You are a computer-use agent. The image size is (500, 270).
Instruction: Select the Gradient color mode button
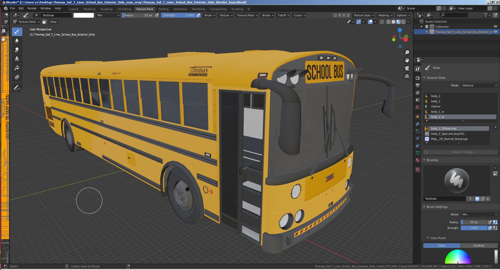[479, 246]
